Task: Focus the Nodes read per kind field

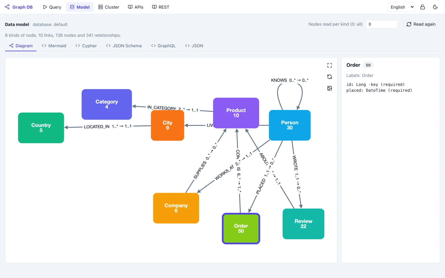Action: [382, 24]
